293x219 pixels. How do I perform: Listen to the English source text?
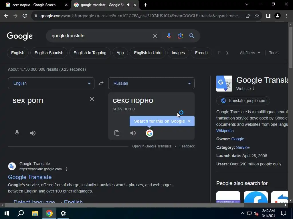click(x=33, y=133)
